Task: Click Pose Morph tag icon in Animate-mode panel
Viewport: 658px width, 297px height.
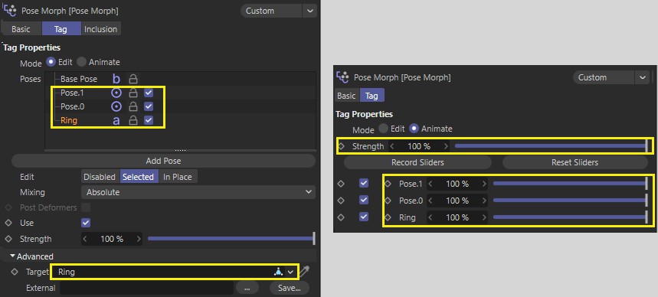Action: click(343, 77)
